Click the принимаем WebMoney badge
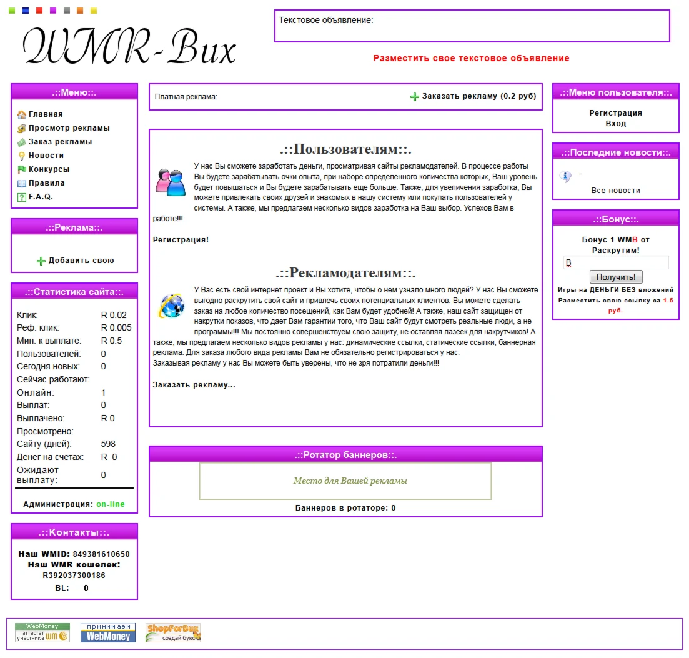 (x=108, y=632)
